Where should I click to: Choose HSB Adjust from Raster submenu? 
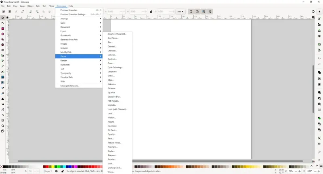117,101
